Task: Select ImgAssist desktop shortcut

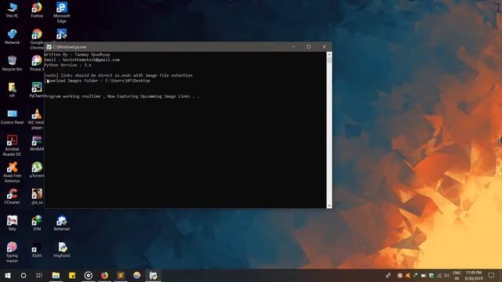Action: tap(61, 250)
